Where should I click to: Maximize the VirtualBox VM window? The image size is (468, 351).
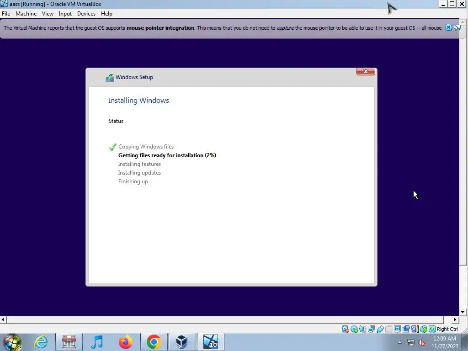coord(452,4)
